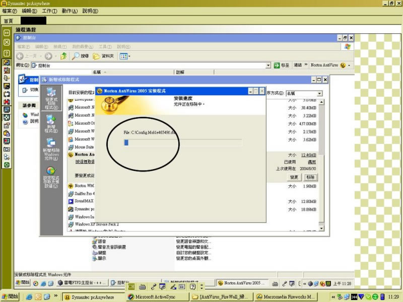Click the 名稱 column header
Image resolution: width=403 pixels, height=302 pixels.
(x=133, y=72)
